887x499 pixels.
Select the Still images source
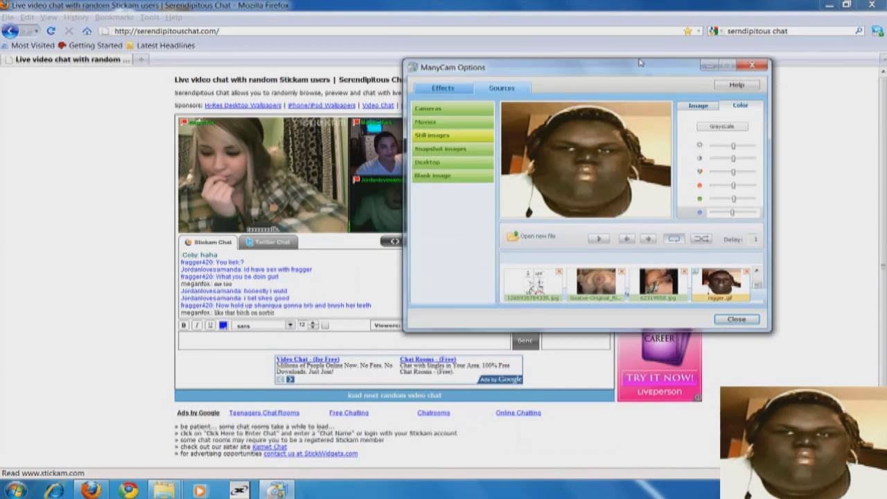tap(453, 135)
